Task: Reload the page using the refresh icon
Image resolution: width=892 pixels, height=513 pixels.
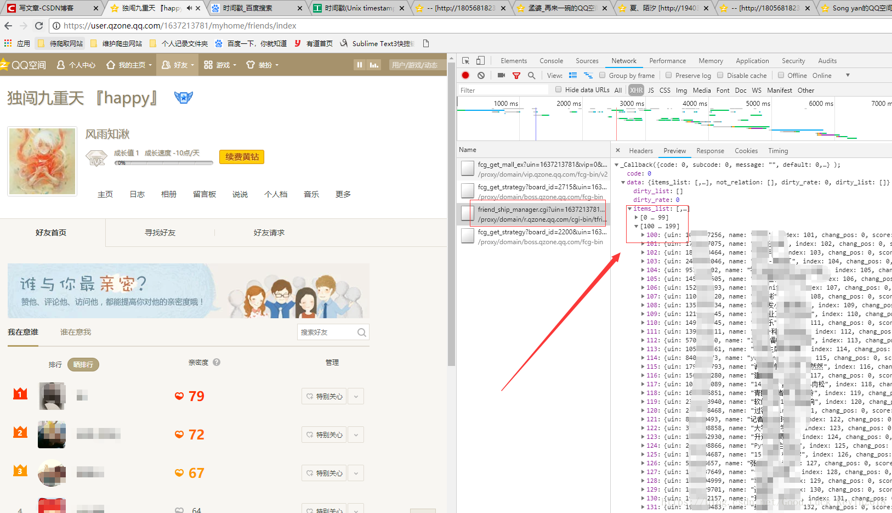Action: click(39, 26)
